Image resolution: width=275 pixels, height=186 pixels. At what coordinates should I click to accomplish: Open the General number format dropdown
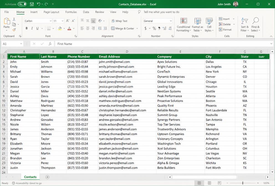[x=171, y=21]
